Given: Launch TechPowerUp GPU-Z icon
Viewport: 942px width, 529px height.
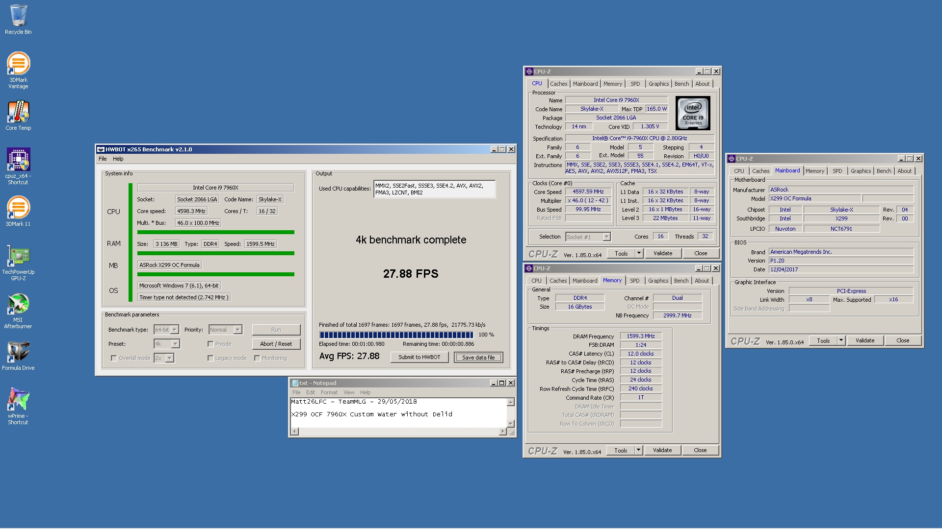Looking at the screenshot, I should tap(18, 262).
